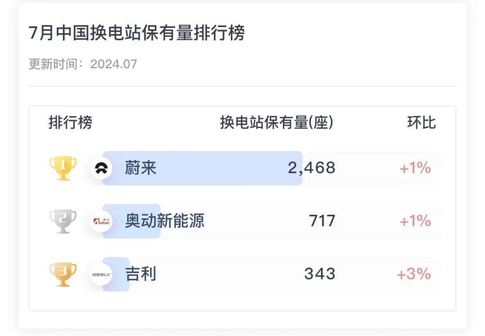Open the 蔚来 brand name entry

(141, 168)
